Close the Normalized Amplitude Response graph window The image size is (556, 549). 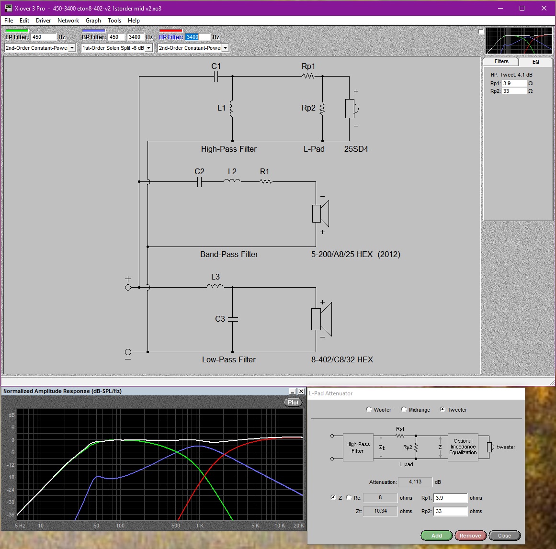pyautogui.click(x=301, y=391)
